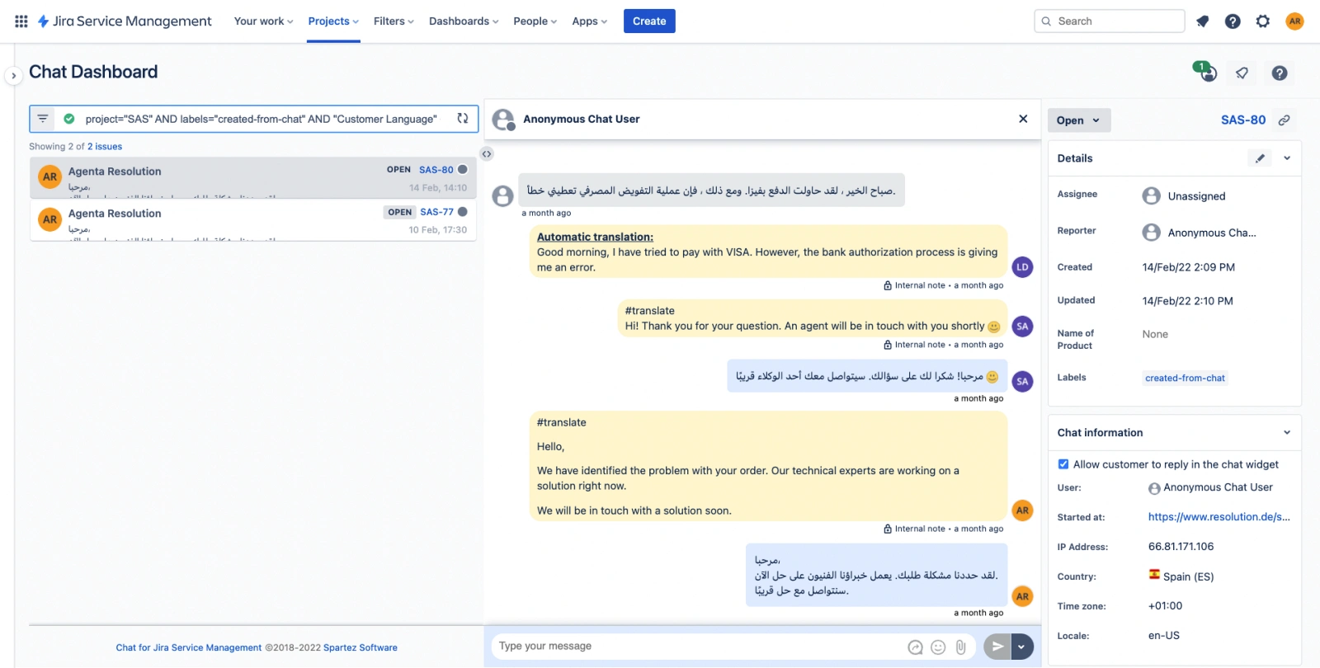The image size is (1320, 668).
Task: Click the Created date 14/Feb/22 2:09 PM
Action: tap(1189, 267)
